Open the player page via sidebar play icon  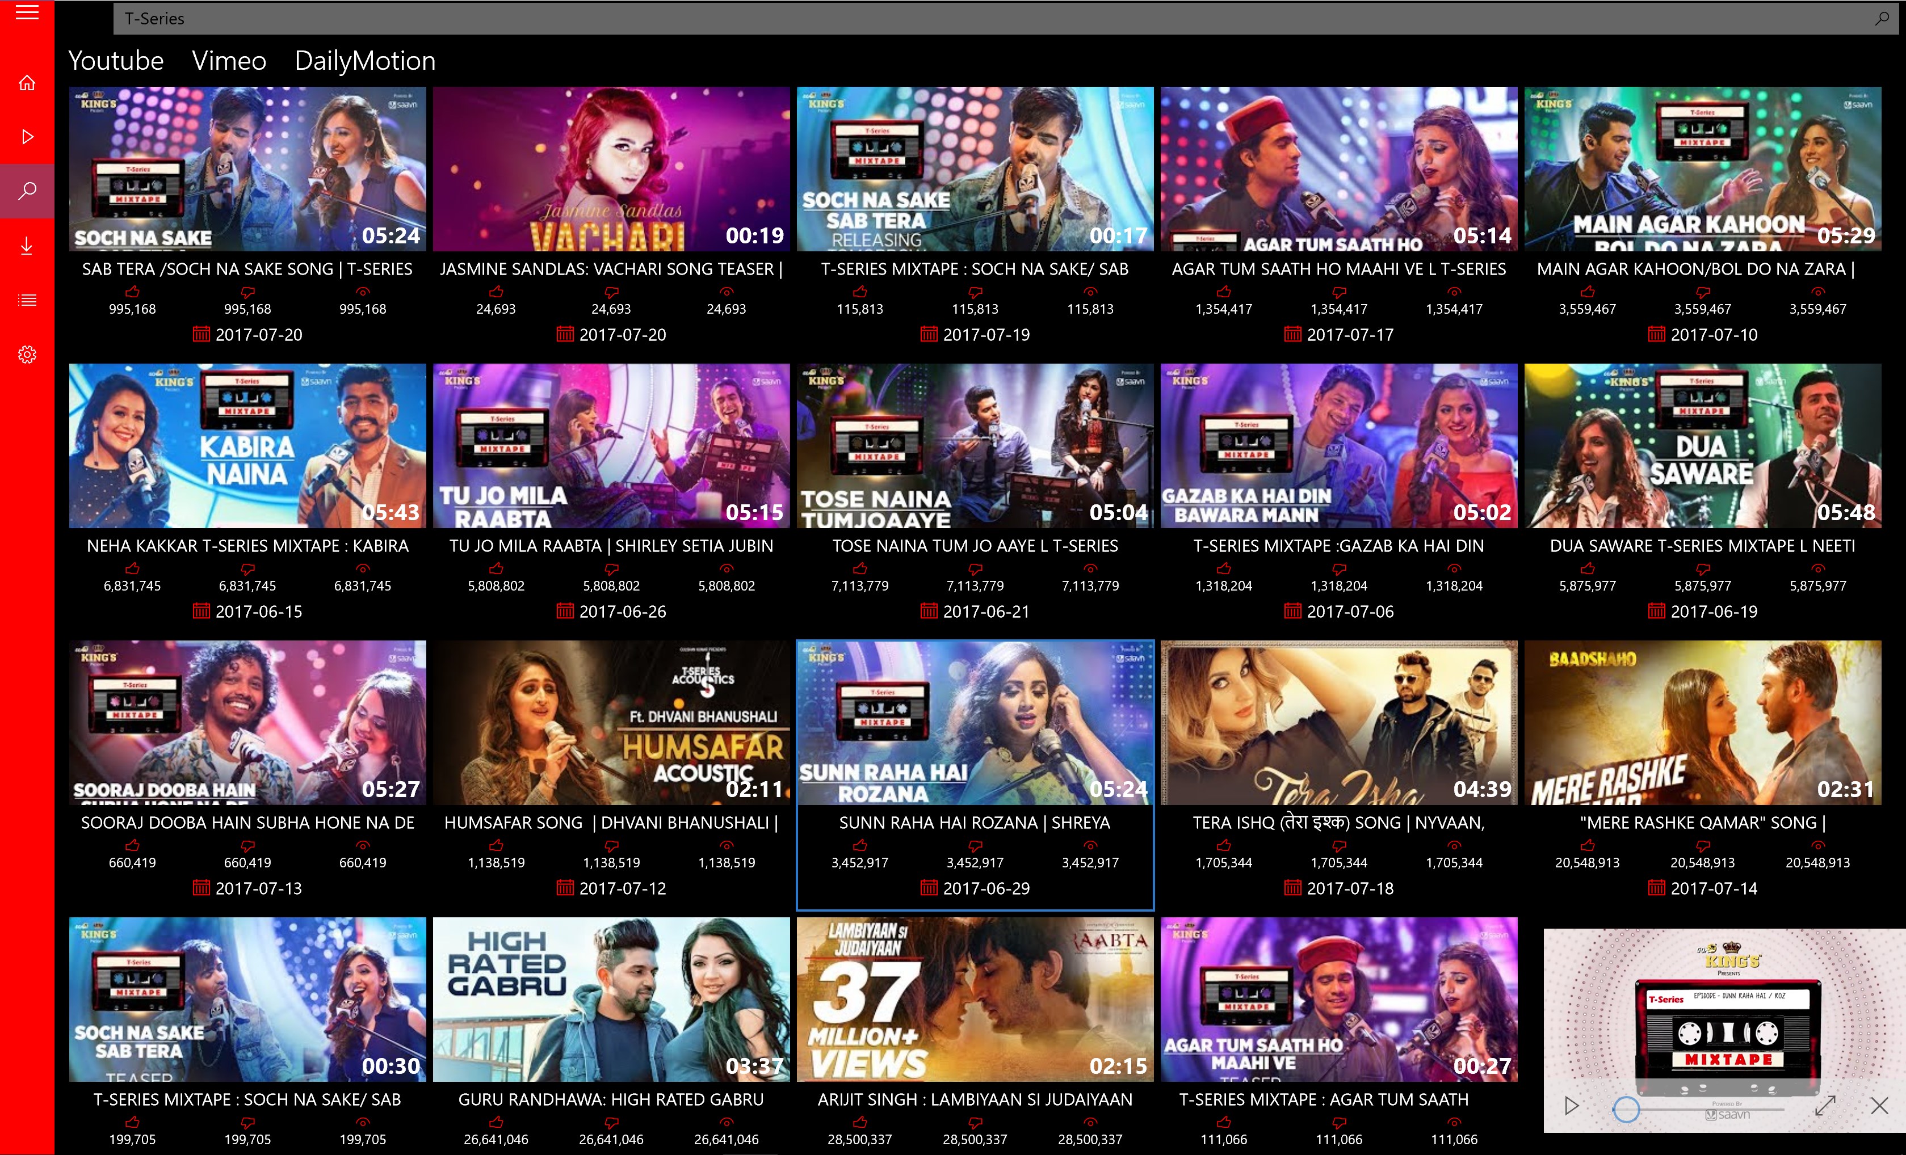click(x=27, y=137)
